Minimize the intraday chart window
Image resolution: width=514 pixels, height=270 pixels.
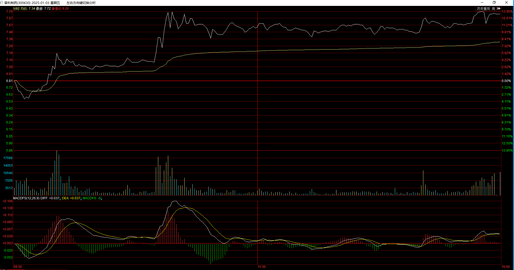(x=482, y=3)
